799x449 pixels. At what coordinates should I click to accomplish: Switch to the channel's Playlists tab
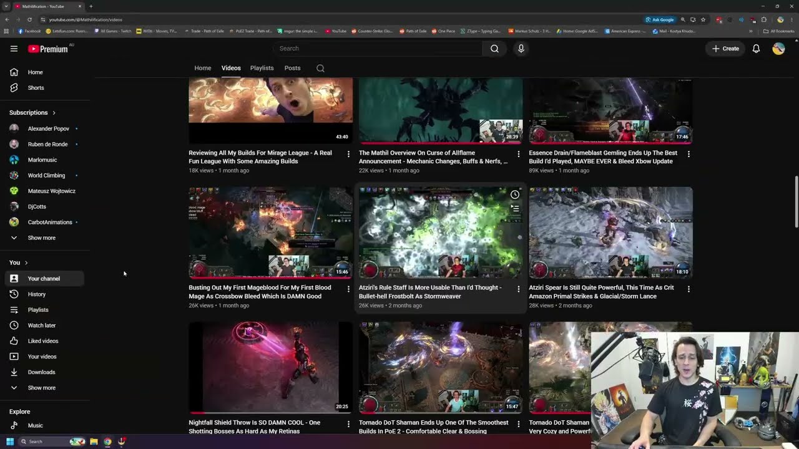click(262, 68)
